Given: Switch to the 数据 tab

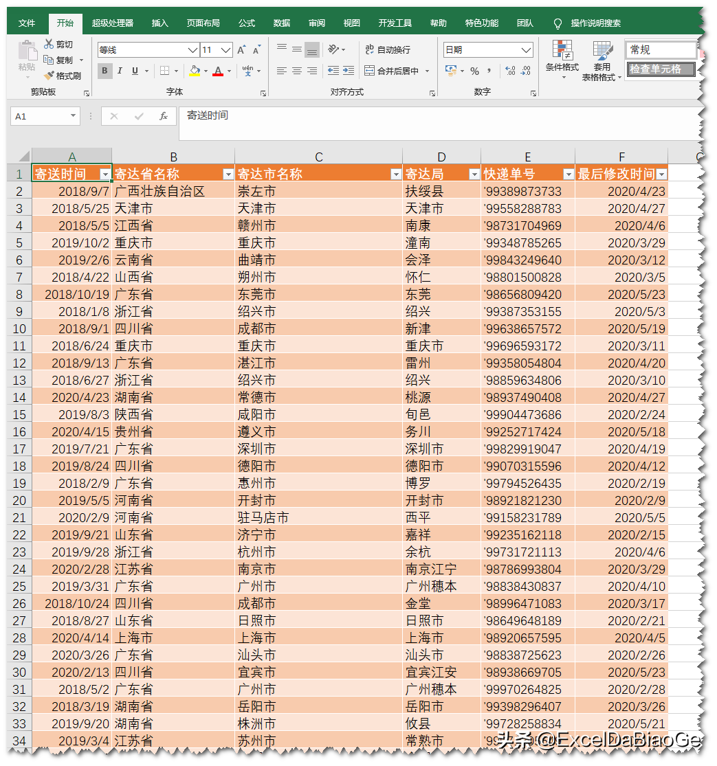Looking at the screenshot, I should point(282,23).
